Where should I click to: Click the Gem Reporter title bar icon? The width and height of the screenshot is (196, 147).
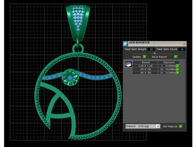click(125, 44)
